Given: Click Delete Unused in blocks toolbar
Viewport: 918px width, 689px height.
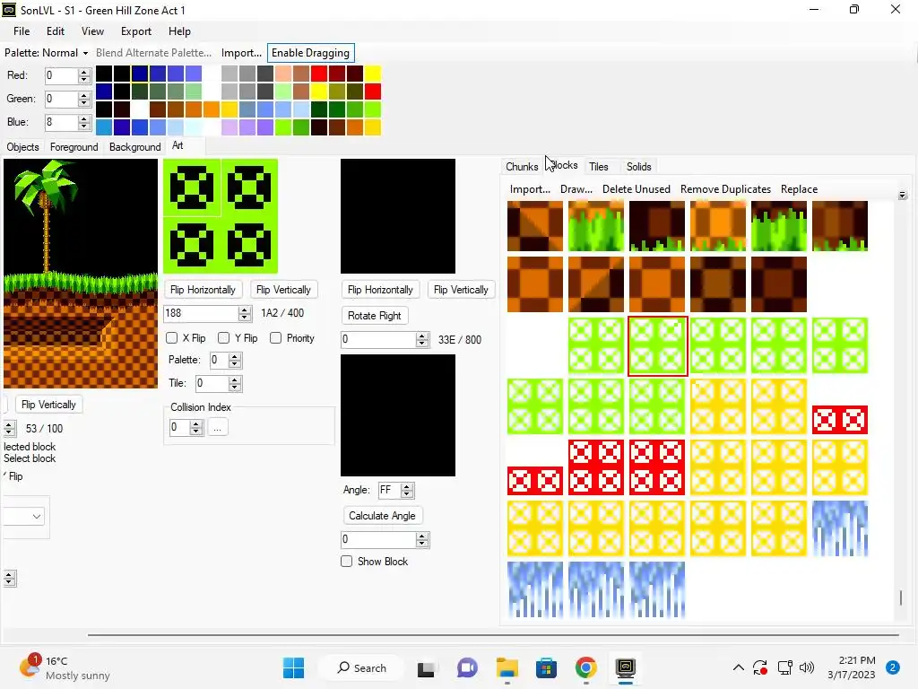Looking at the screenshot, I should click(636, 189).
